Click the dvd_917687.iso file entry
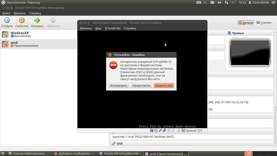 pos(228,102)
